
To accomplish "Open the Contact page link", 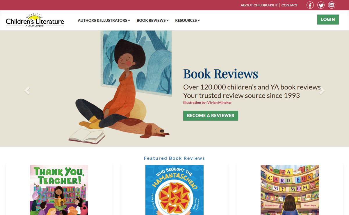I will (x=290, y=5).
